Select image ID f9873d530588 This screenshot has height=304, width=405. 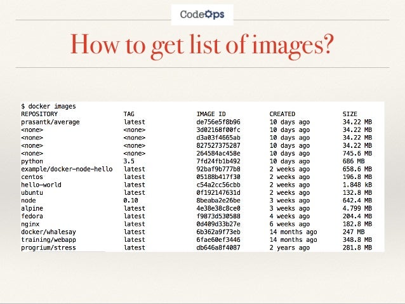218,216
